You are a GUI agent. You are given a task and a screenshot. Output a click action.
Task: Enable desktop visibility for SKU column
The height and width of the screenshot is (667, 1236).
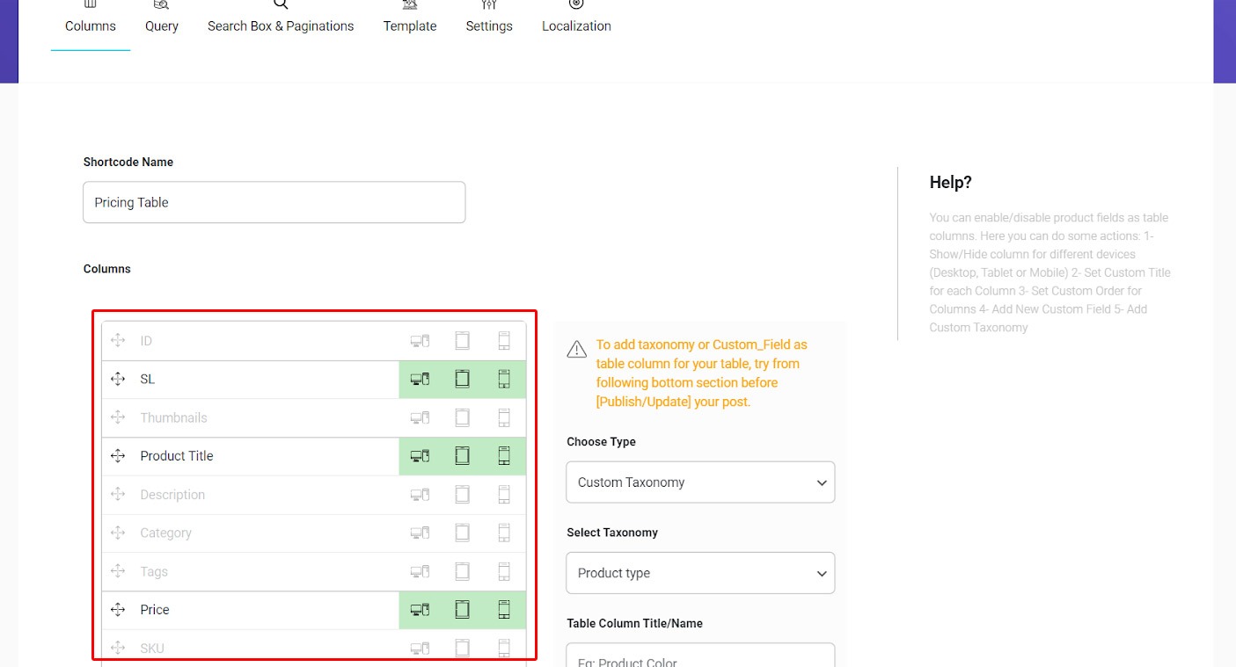click(x=420, y=648)
